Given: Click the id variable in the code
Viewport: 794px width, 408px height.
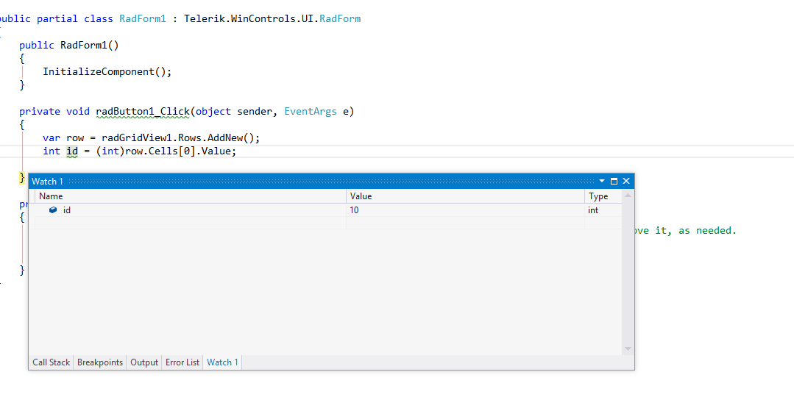Looking at the screenshot, I should [x=72, y=151].
